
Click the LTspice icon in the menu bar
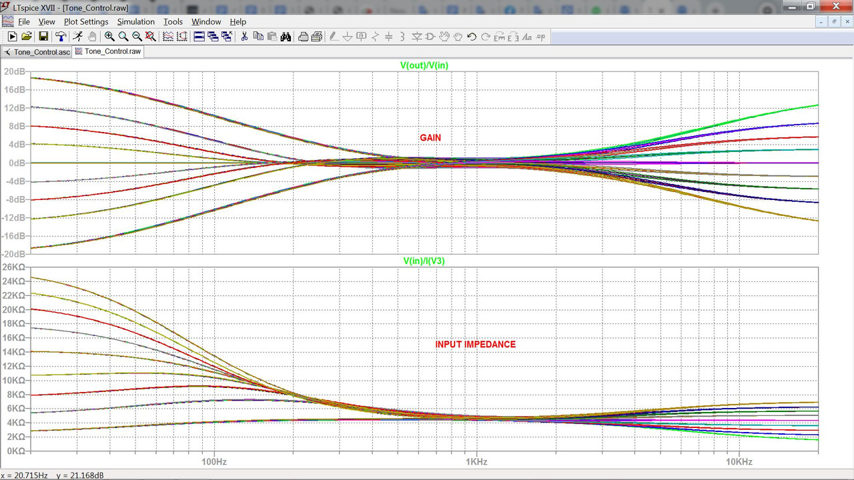(7, 22)
